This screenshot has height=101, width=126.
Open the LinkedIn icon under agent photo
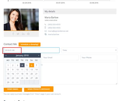pyautogui.click(x=23, y=34)
